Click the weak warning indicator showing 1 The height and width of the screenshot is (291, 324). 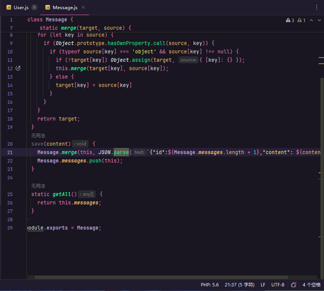coord(302,21)
